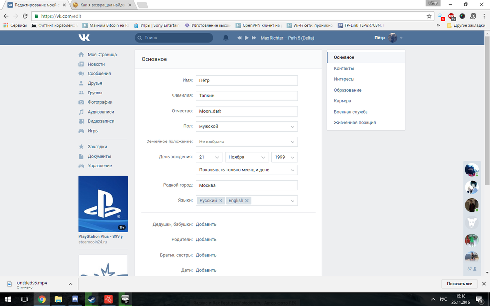Open Discord from taskbar
Viewport: 490px width, 306px height.
click(x=75, y=299)
